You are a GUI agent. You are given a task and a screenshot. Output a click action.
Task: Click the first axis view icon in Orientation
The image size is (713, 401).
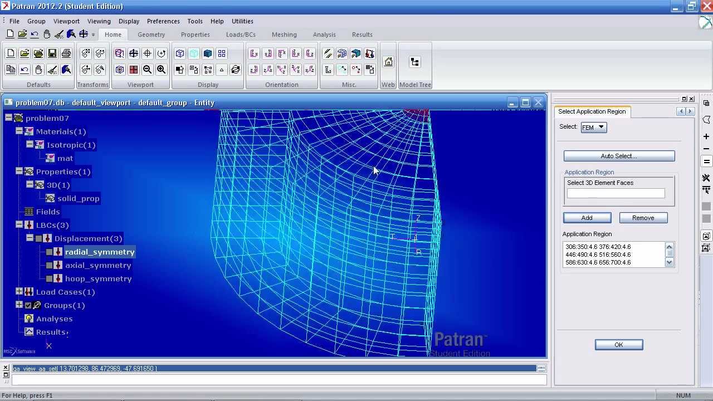pos(254,53)
